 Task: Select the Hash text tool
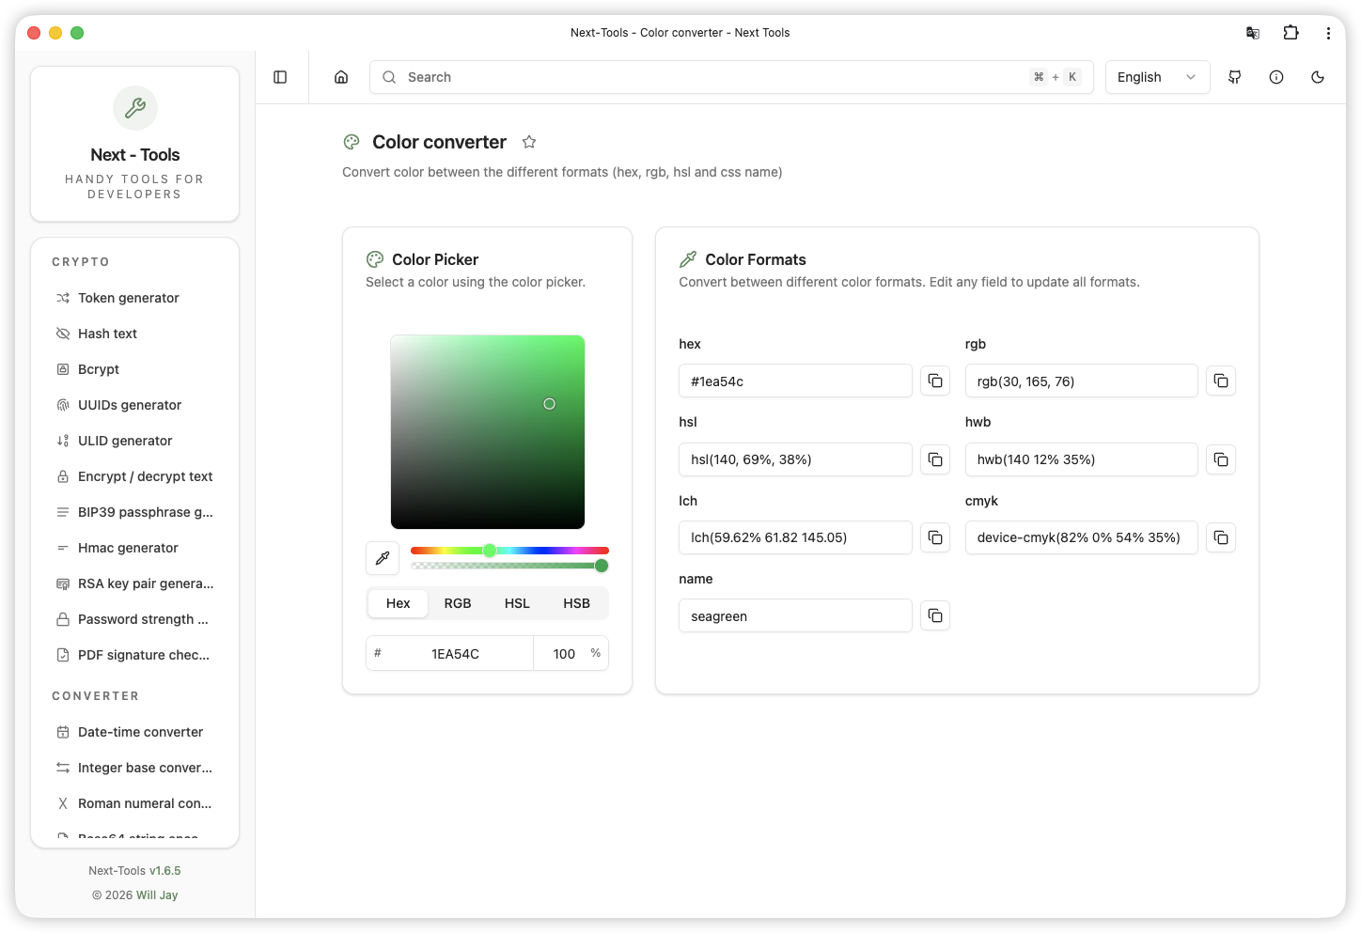(107, 334)
